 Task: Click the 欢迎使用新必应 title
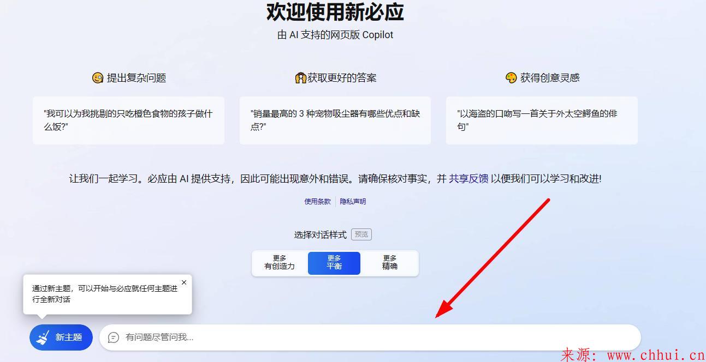point(335,11)
